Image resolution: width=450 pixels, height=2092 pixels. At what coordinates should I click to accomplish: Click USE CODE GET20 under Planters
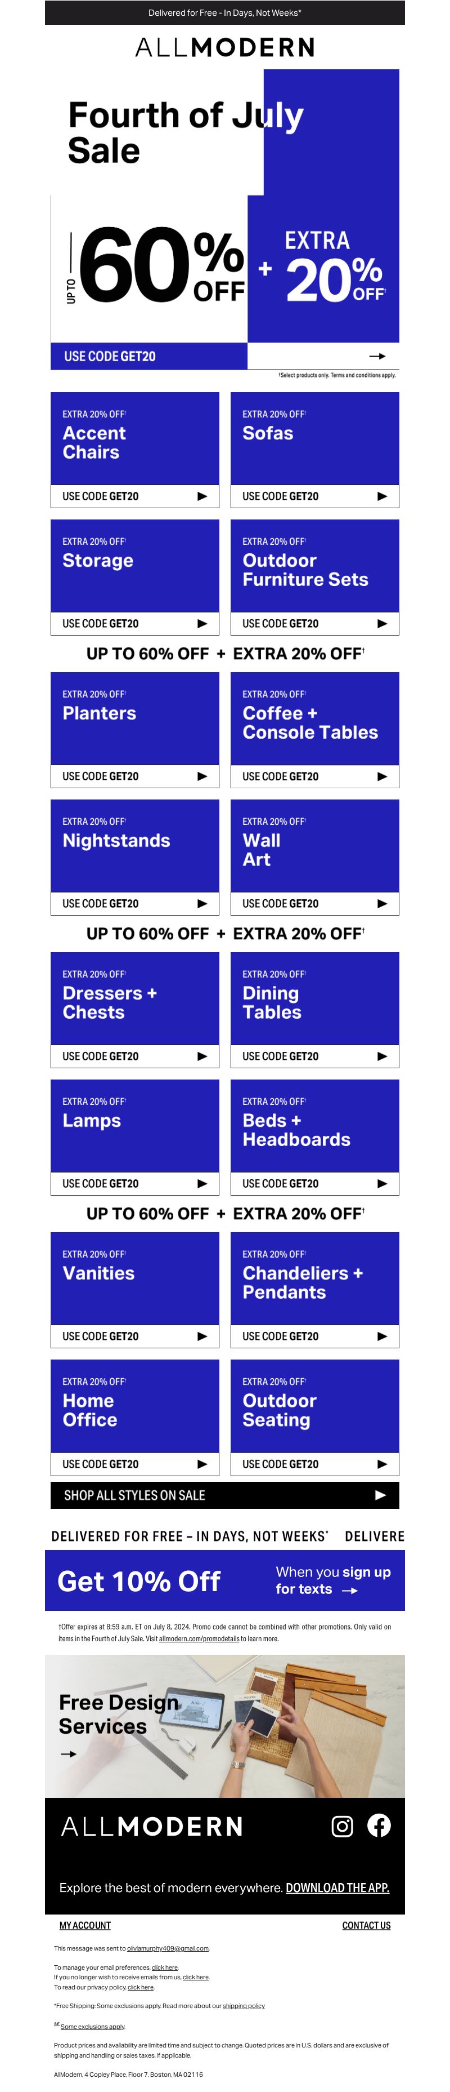click(101, 776)
